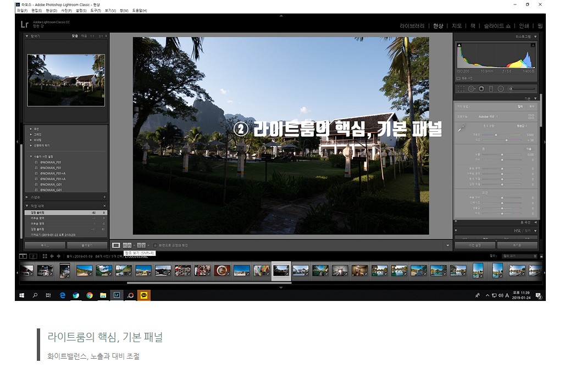Viewport: 570px width, 374px height.
Task: Toggle shadow clipping indicator in histogram
Action: click(459, 46)
